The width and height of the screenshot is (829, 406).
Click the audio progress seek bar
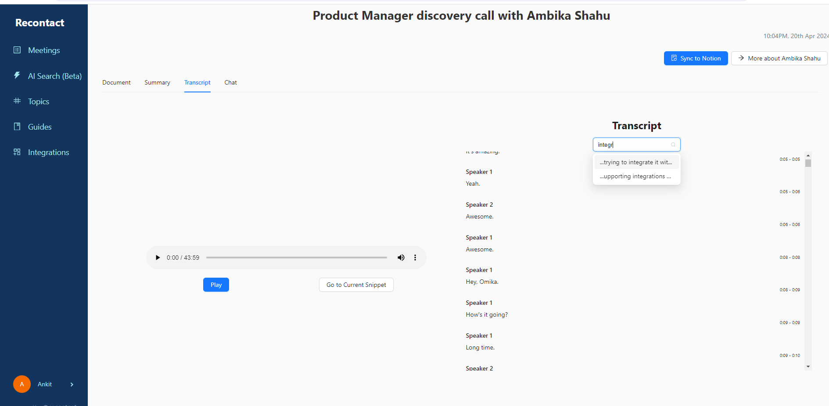tap(296, 258)
